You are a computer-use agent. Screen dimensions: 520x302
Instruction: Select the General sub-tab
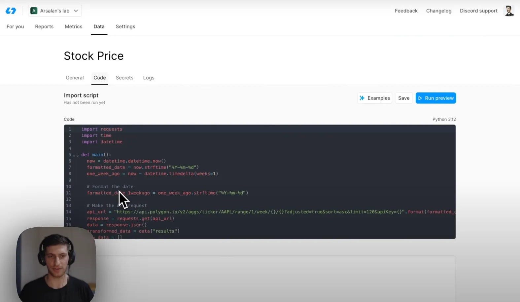(75, 78)
